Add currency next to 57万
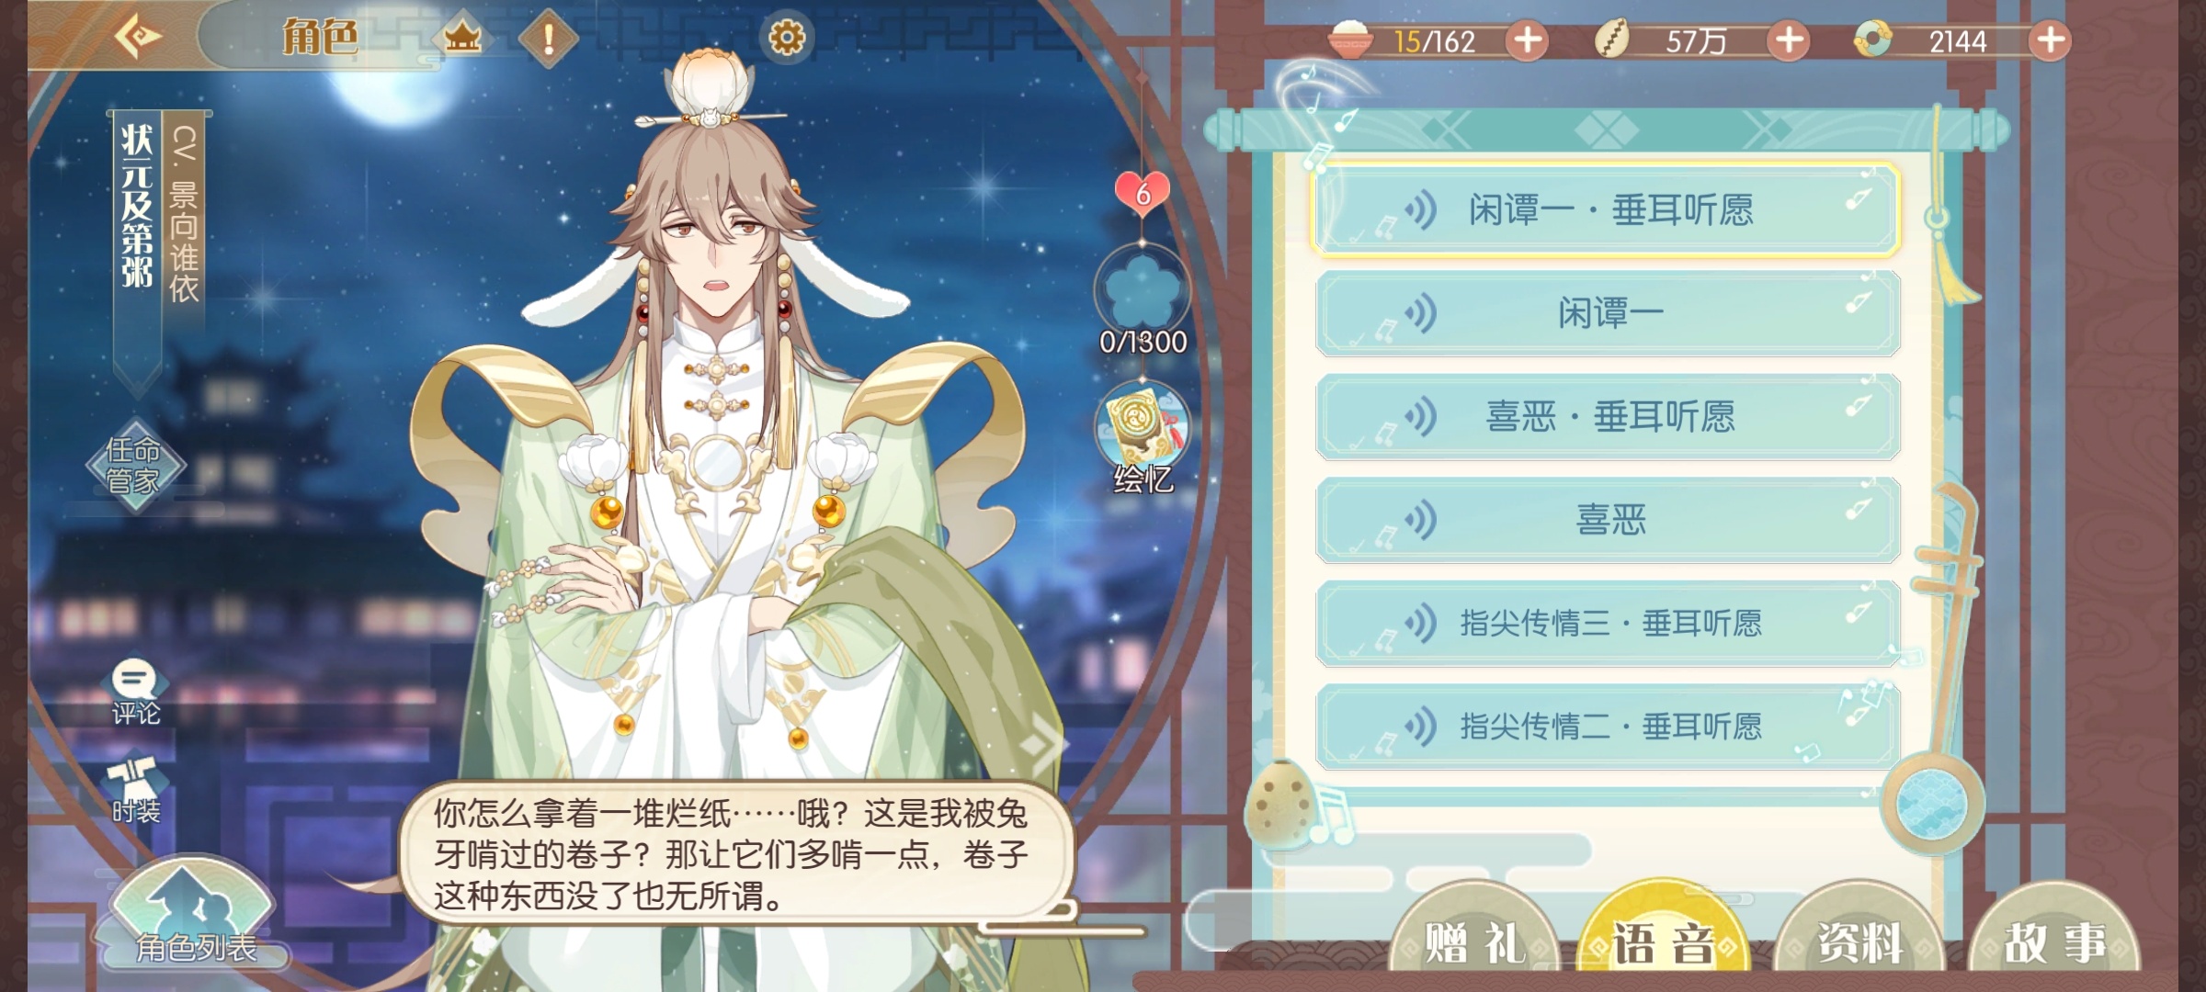The height and width of the screenshot is (992, 2206). click(1789, 40)
